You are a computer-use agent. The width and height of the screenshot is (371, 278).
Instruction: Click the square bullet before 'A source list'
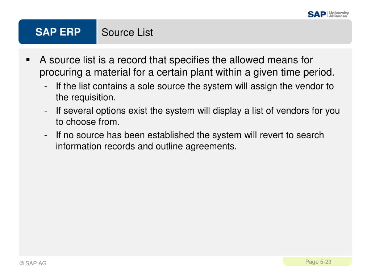click(x=28, y=60)
